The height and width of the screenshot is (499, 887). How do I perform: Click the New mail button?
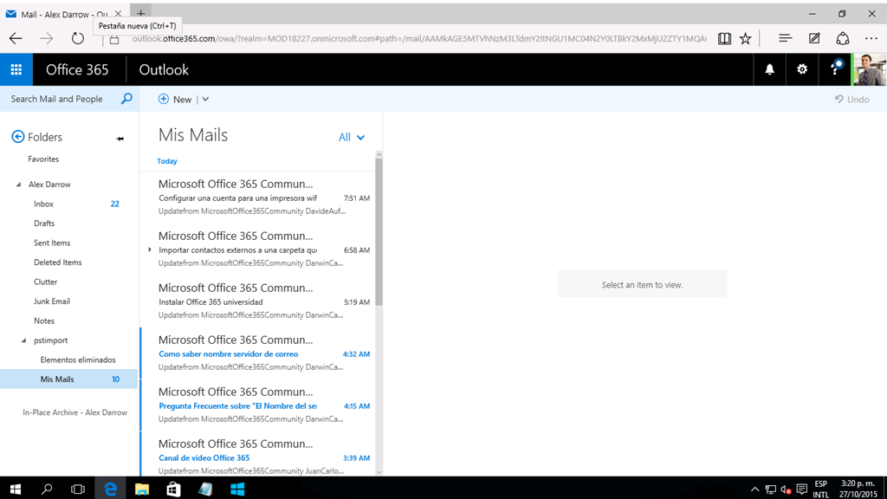[x=175, y=100]
